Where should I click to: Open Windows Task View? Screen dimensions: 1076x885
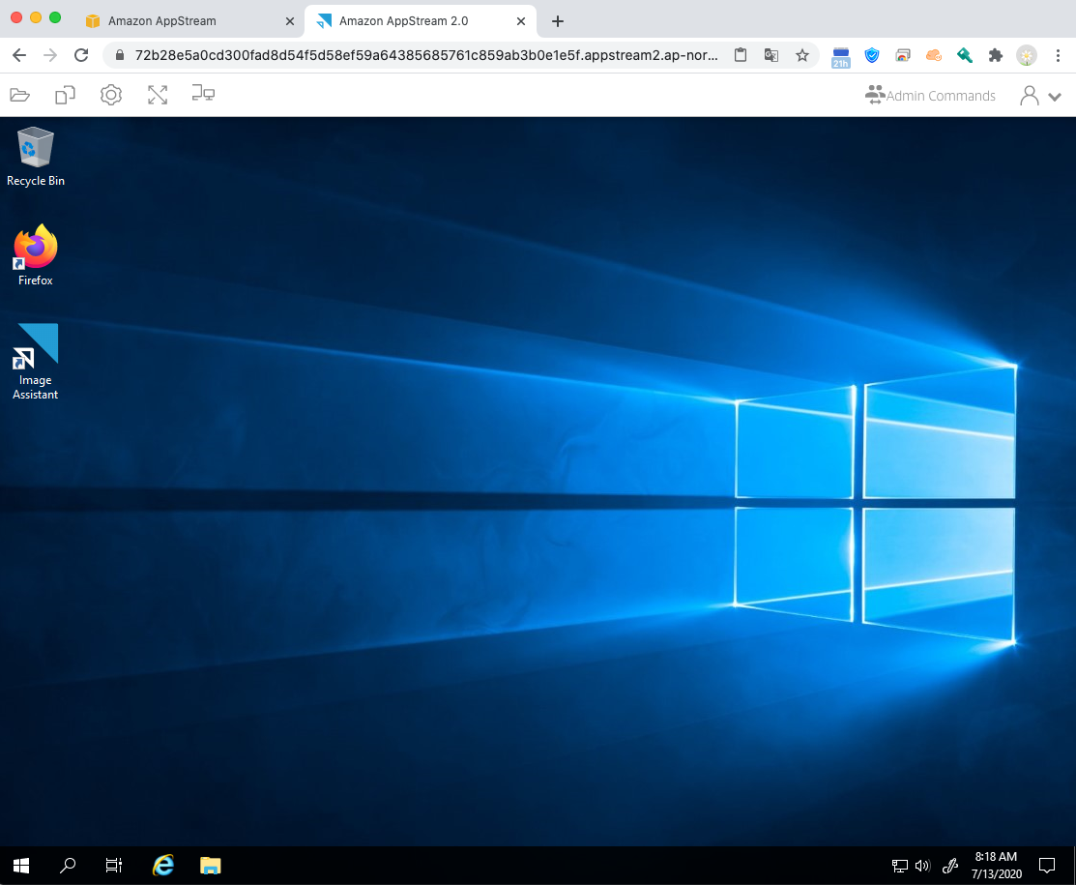click(114, 866)
